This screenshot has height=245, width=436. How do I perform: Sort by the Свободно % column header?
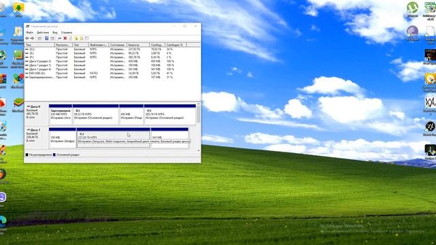[x=176, y=45]
